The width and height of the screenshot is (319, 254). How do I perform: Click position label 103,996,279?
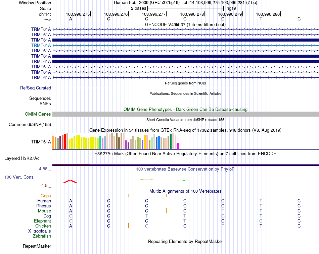(230, 14)
